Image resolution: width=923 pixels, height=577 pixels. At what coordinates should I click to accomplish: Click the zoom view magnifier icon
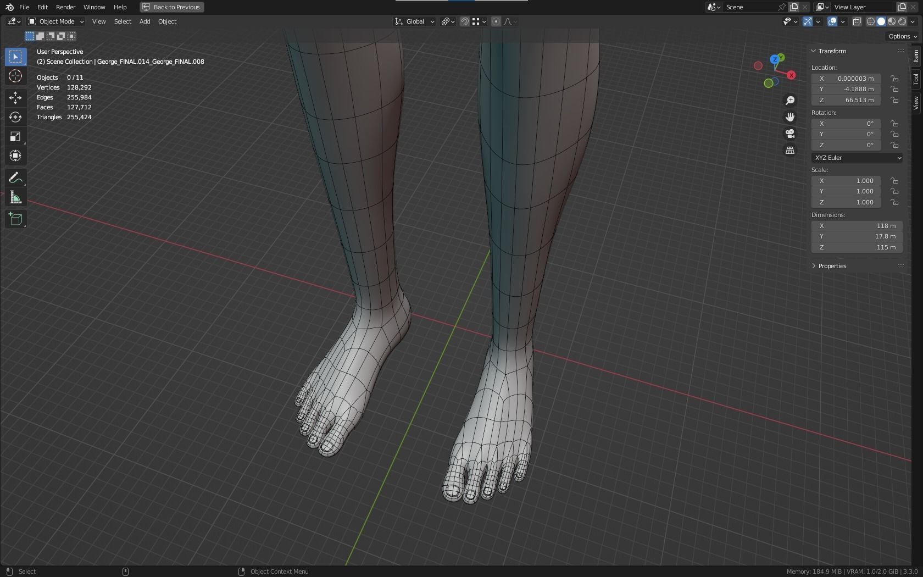click(790, 101)
